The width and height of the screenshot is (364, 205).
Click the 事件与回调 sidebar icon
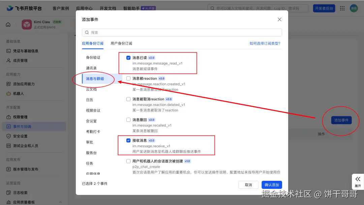pyautogui.click(x=8, y=127)
